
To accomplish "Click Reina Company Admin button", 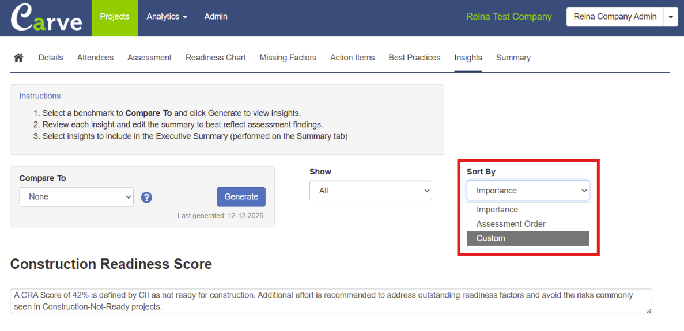I will [615, 17].
